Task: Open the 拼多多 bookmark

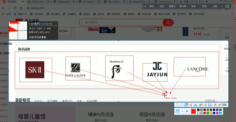Action: click(x=99, y=14)
